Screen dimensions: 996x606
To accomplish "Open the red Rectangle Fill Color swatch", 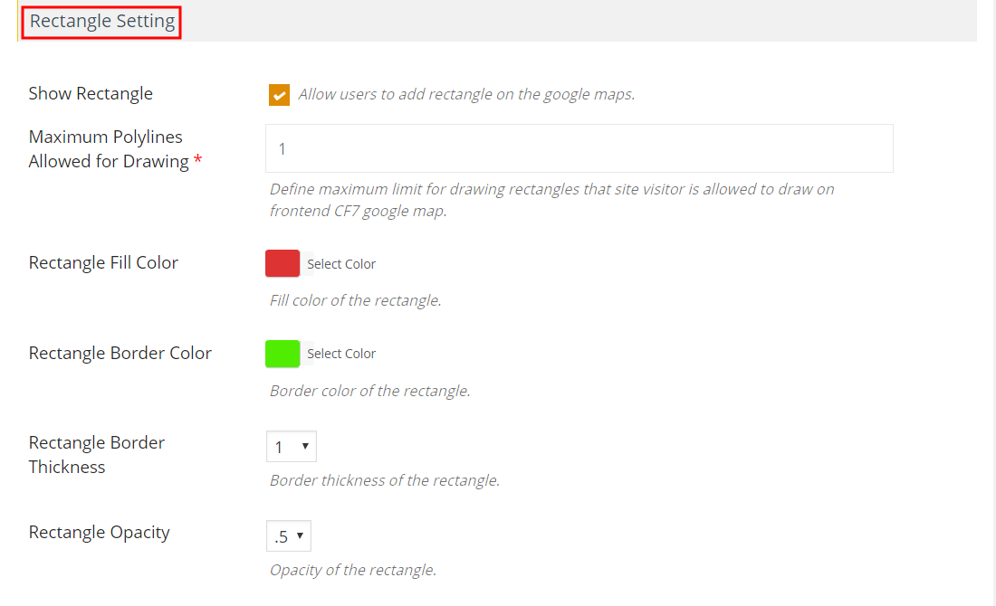I will [x=283, y=263].
